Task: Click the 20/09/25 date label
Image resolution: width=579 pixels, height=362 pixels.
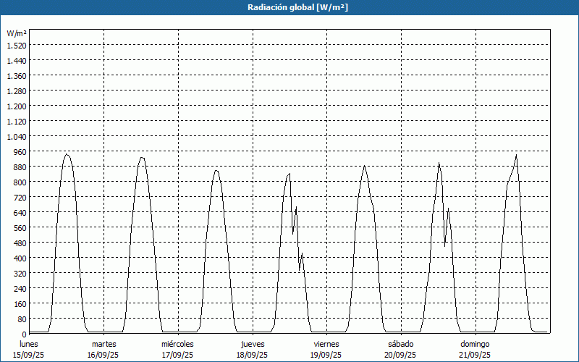Action: point(400,355)
